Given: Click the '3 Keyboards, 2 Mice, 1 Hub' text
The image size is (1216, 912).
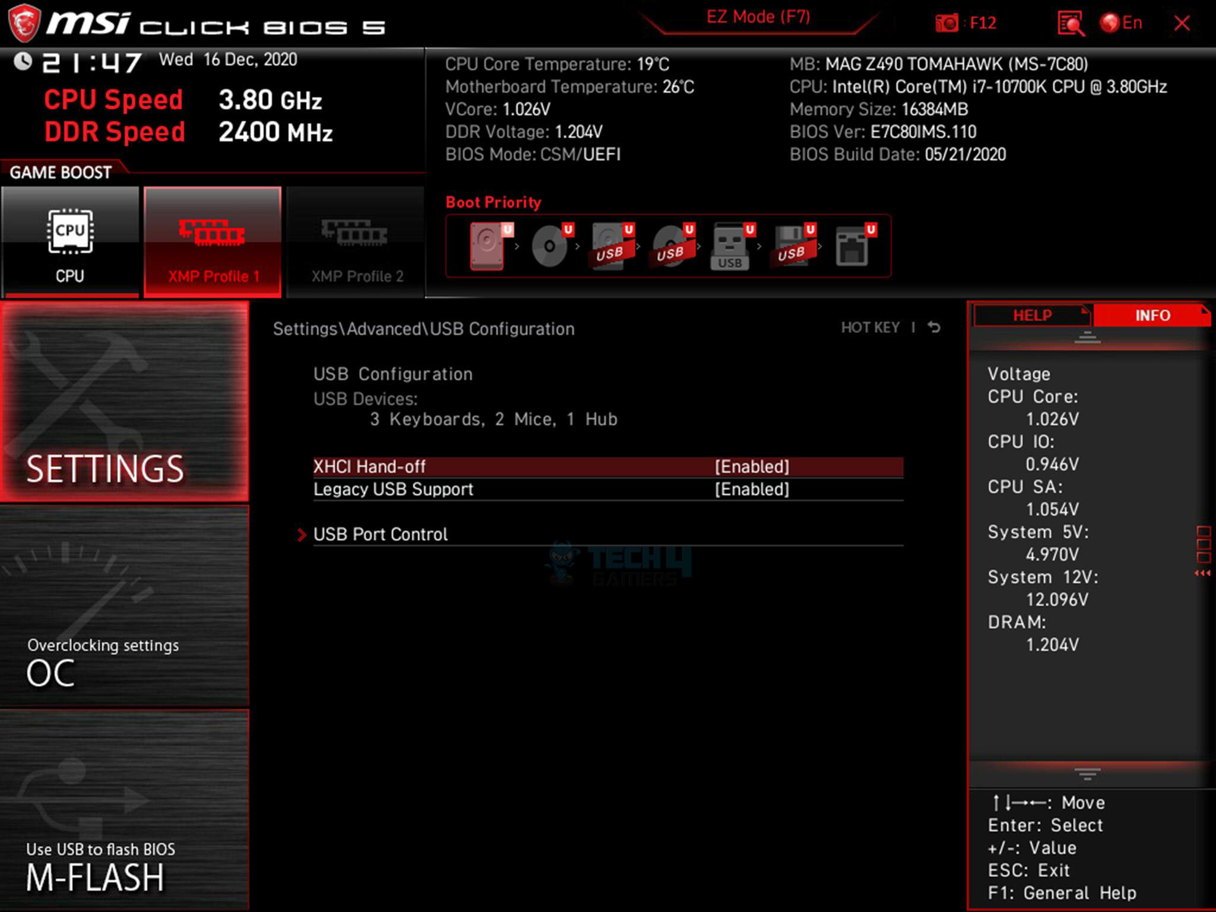Looking at the screenshot, I should 493,419.
